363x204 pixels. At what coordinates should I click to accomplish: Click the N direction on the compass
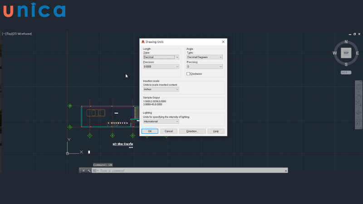click(x=346, y=42)
